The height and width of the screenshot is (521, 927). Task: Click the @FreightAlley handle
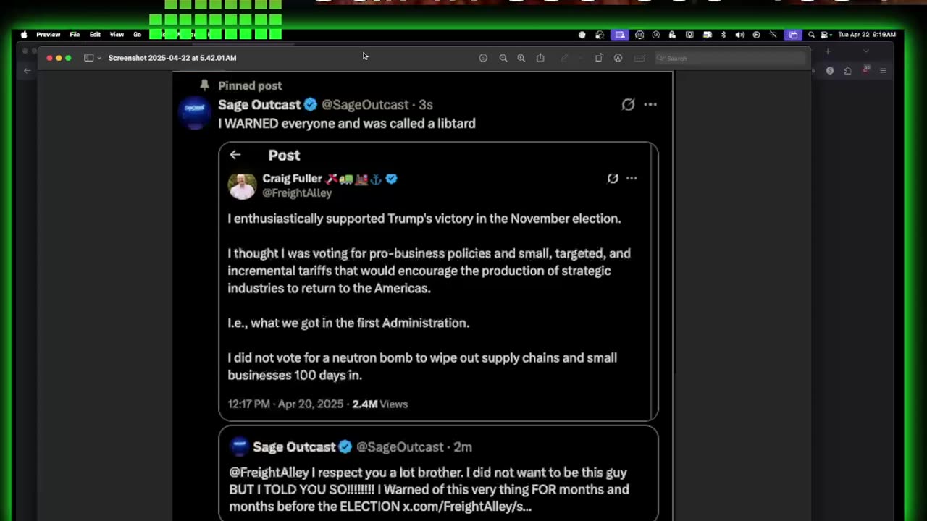pyautogui.click(x=297, y=193)
